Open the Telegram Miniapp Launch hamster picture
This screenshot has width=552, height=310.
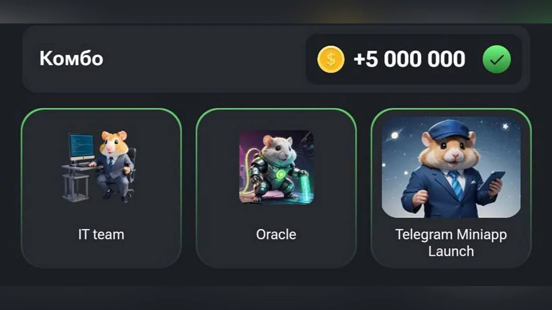tap(451, 167)
